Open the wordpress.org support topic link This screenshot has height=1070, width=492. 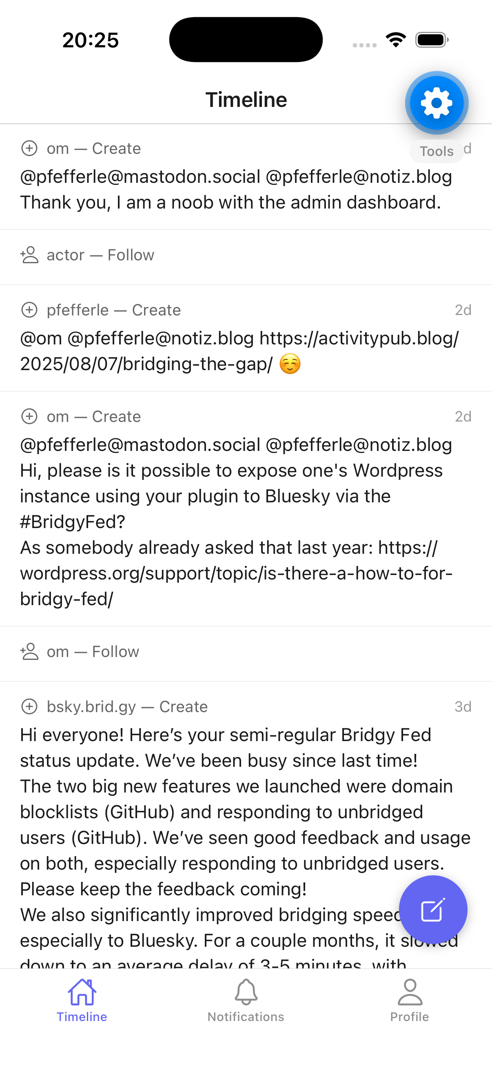[x=236, y=573]
